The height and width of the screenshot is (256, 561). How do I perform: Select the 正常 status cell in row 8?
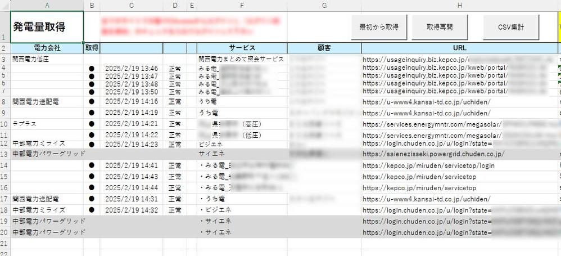coord(175,102)
